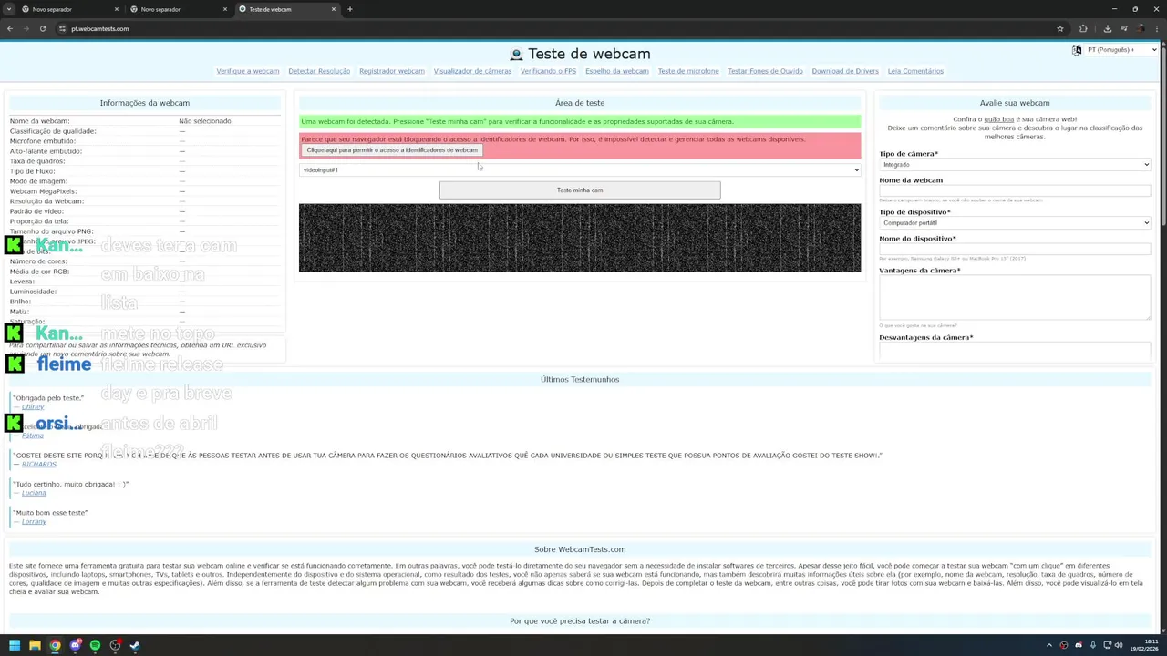
Task: Go to Espelho da webcam
Action: click(617, 71)
